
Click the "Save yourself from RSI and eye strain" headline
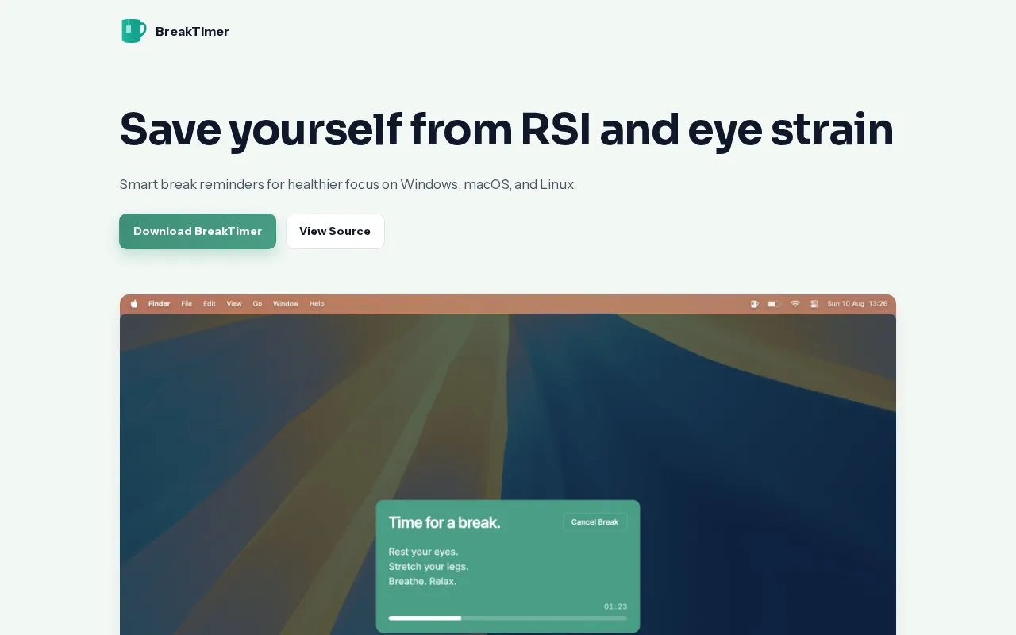(506, 129)
